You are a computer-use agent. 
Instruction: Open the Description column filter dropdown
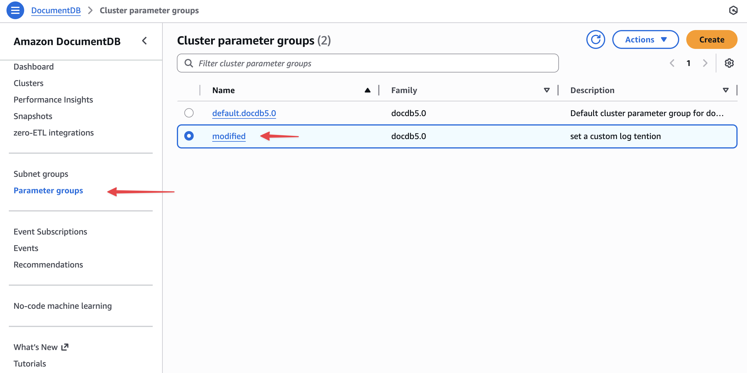[x=726, y=90]
